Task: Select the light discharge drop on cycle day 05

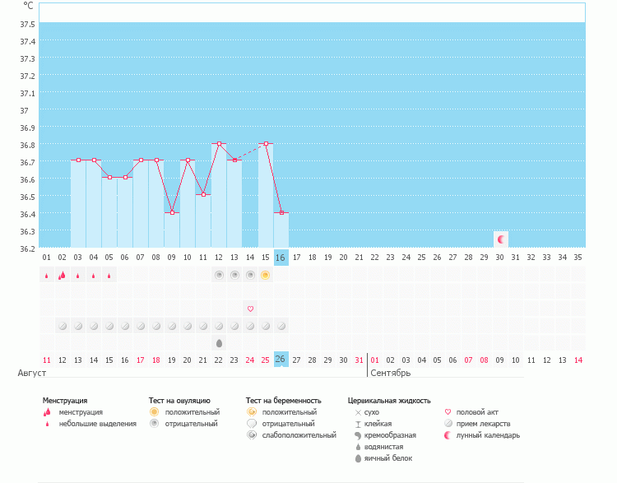Action: 109,276
